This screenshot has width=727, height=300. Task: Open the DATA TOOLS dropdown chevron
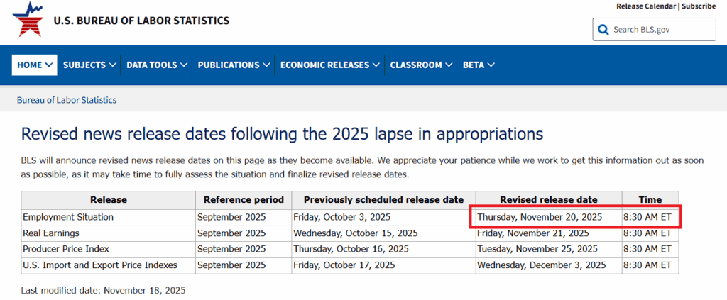184,65
